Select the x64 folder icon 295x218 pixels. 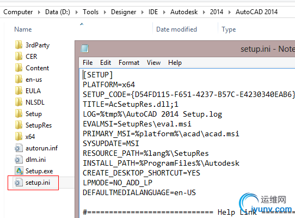tap(19, 137)
